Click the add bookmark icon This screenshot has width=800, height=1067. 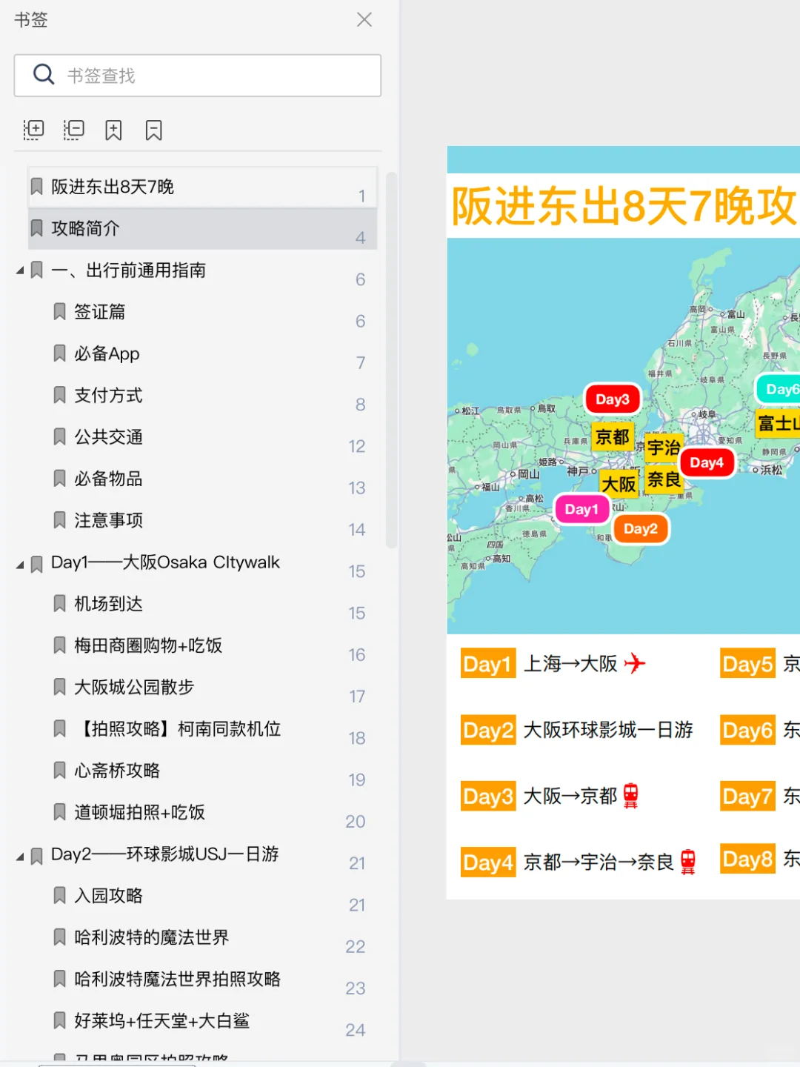[x=113, y=129]
